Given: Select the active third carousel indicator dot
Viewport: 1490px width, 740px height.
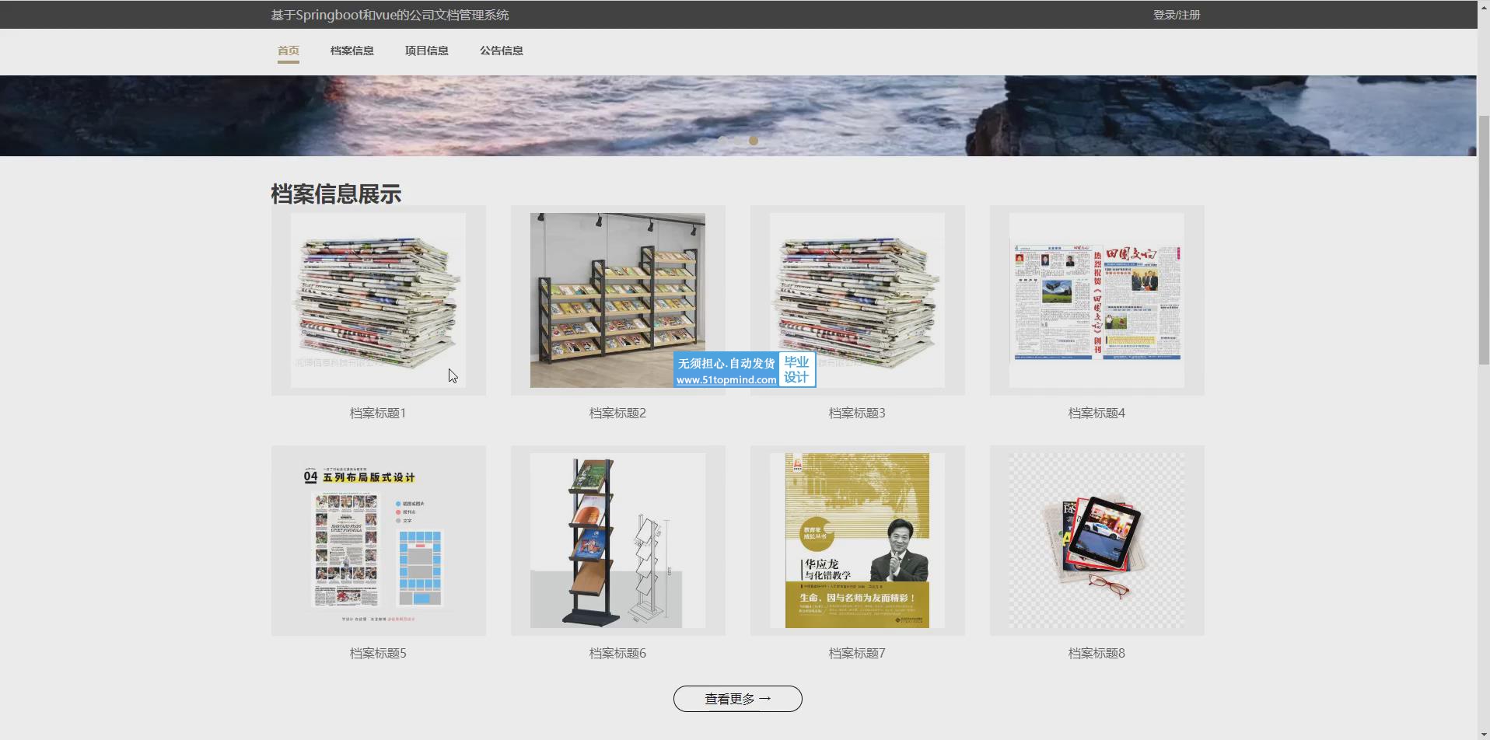Looking at the screenshot, I should point(754,141).
